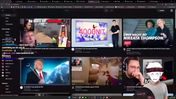Open the account avatar menu
This screenshot has width=176, height=99.
pos(172,10)
